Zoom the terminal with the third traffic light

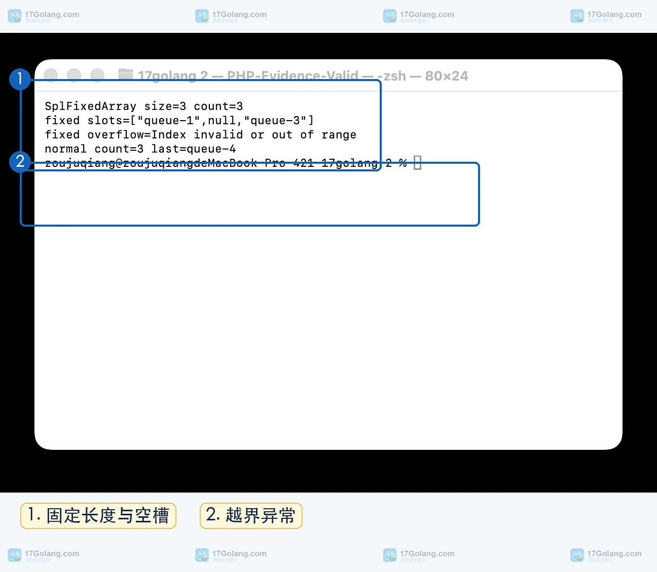coord(98,75)
